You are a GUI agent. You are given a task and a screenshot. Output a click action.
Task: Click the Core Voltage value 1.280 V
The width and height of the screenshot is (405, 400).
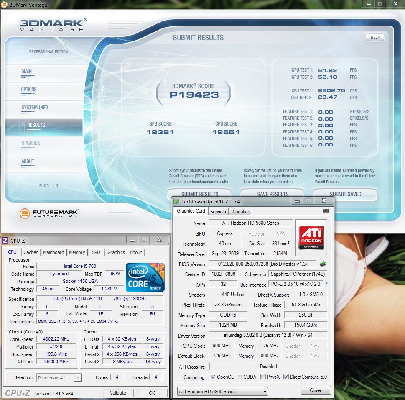click(x=109, y=289)
